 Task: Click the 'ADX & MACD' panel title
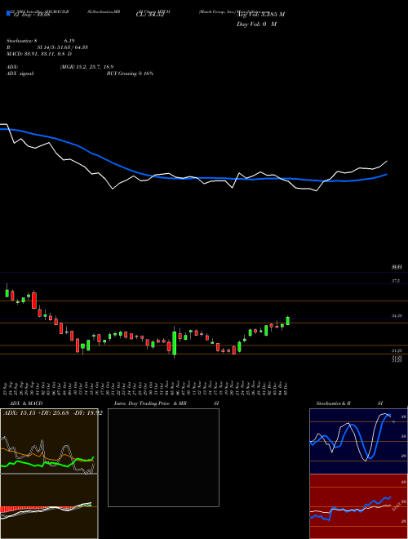coord(26,403)
